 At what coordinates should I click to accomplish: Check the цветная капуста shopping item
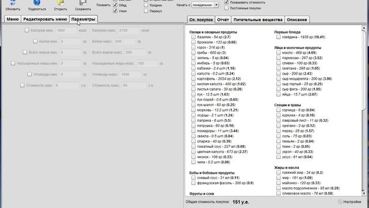tap(194, 151)
